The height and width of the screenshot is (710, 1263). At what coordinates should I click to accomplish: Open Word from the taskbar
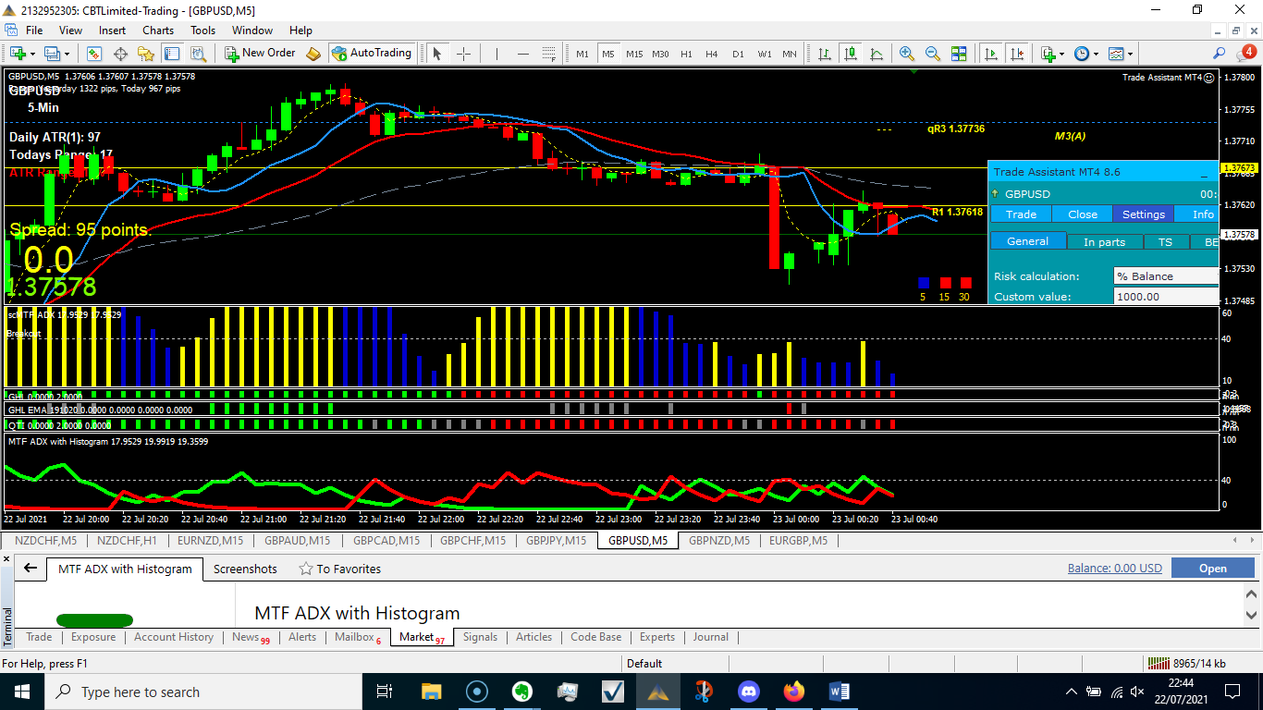(x=839, y=692)
